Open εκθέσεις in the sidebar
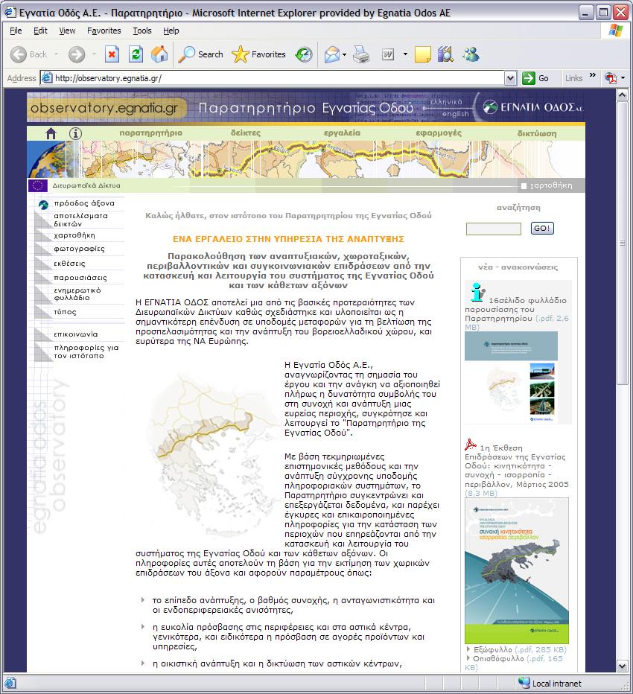 click(69, 264)
